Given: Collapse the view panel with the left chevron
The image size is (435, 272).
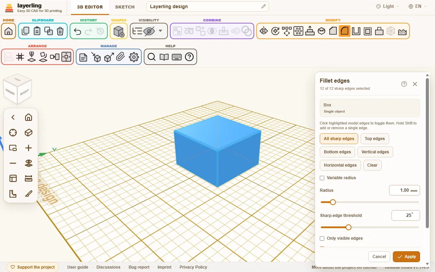Looking at the screenshot, I should tap(13, 117).
